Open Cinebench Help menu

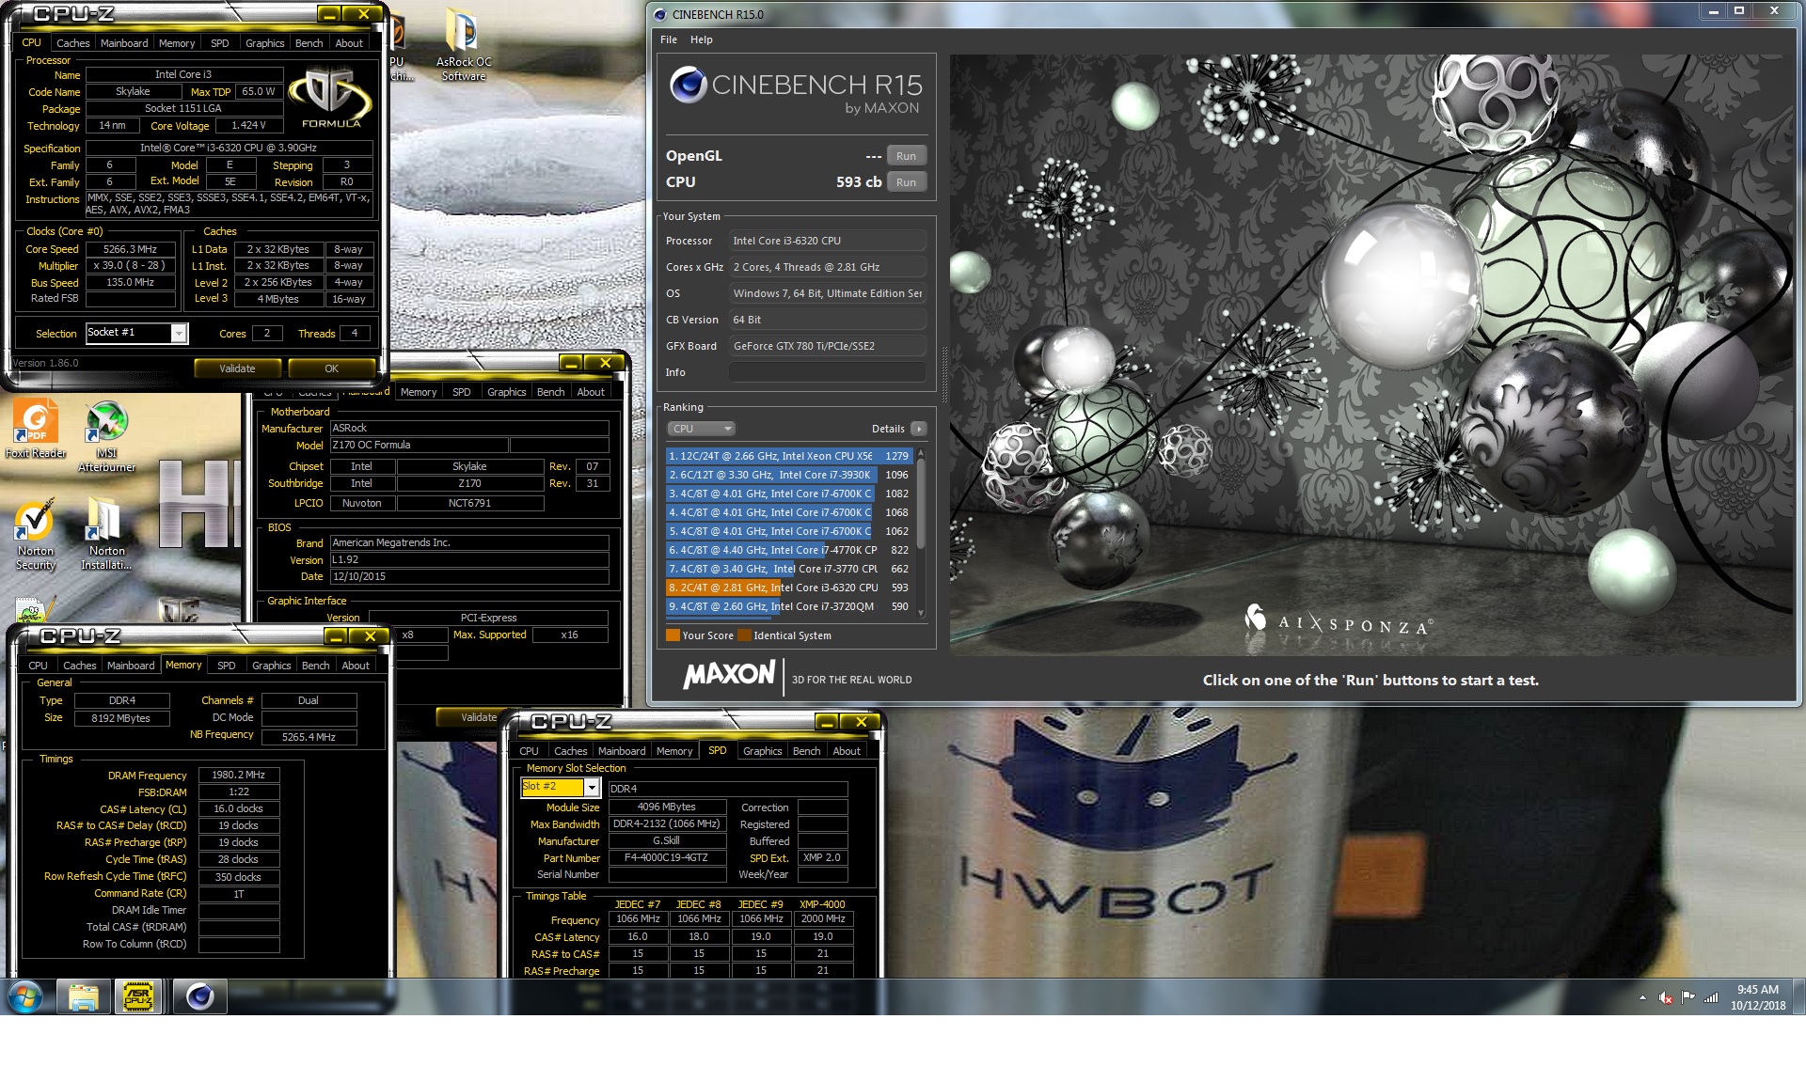pos(702,39)
